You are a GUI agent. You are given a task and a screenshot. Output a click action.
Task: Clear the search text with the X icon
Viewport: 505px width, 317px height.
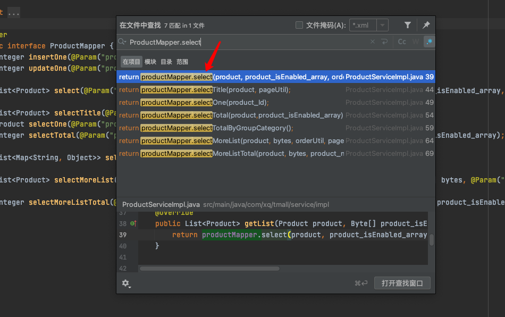pos(372,42)
